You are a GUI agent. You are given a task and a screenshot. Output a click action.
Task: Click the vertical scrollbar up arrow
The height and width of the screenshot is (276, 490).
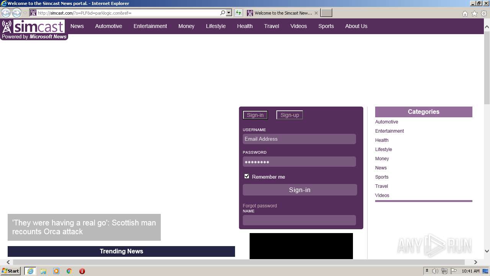tap(487, 27)
